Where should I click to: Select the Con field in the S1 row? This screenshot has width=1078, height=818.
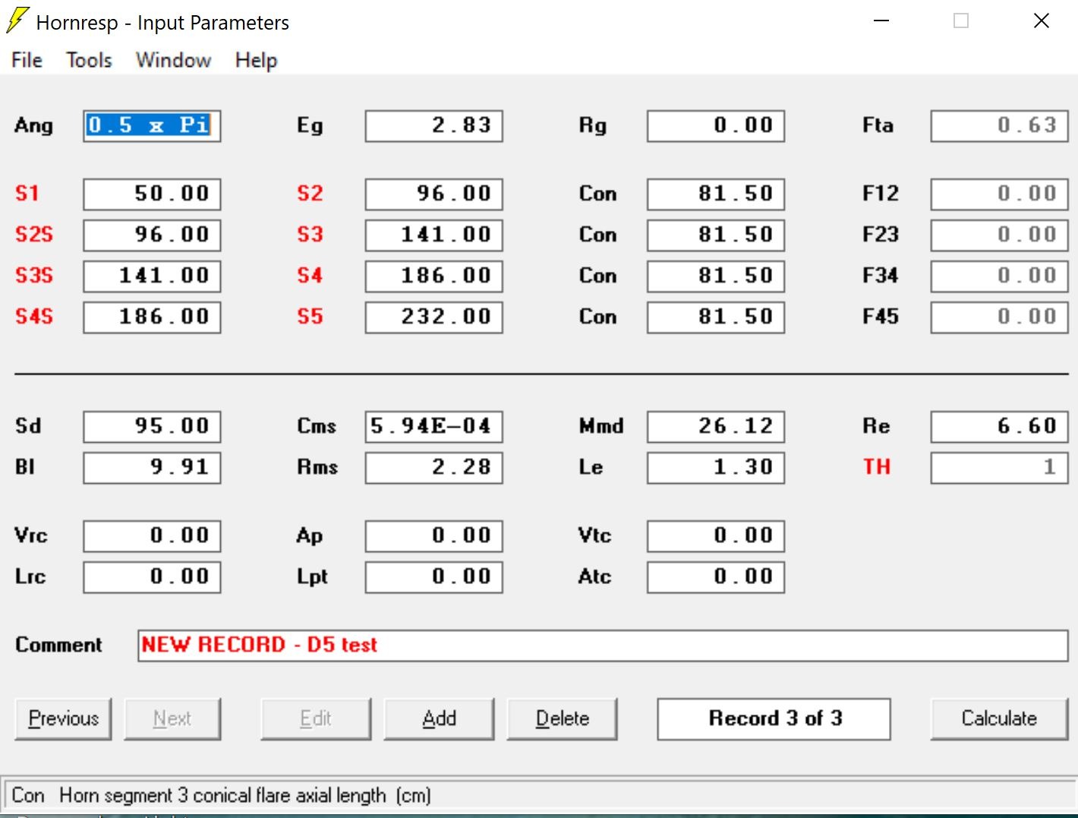(716, 194)
